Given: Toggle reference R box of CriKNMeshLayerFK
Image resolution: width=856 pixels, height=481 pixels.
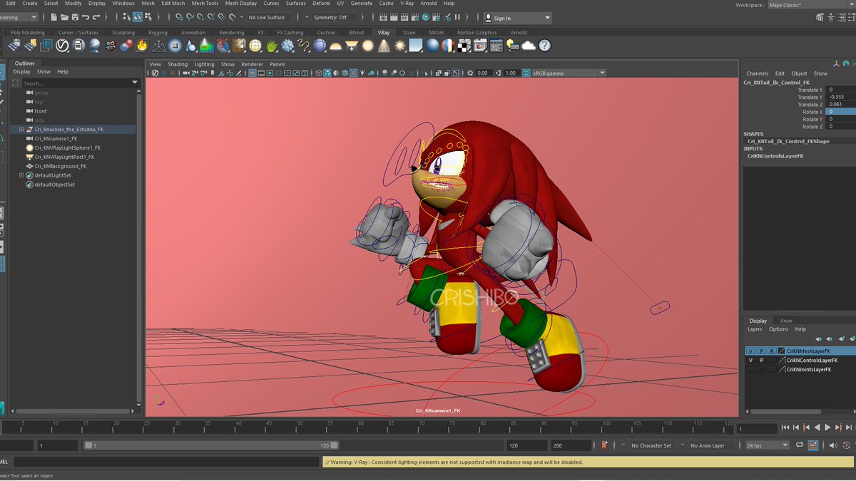Looking at the screenshot, I should click(x=772, y=351).
